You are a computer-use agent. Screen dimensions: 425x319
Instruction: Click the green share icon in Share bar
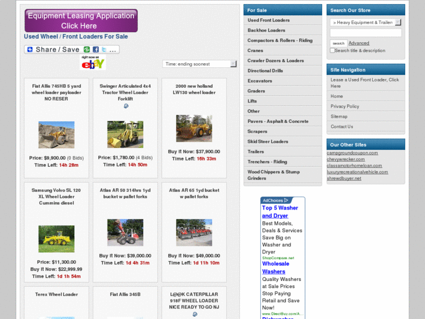tap(87, 49)
